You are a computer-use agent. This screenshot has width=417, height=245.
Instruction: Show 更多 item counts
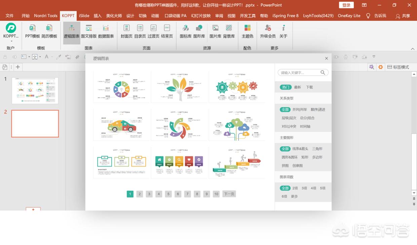click(x=295, y=197)
